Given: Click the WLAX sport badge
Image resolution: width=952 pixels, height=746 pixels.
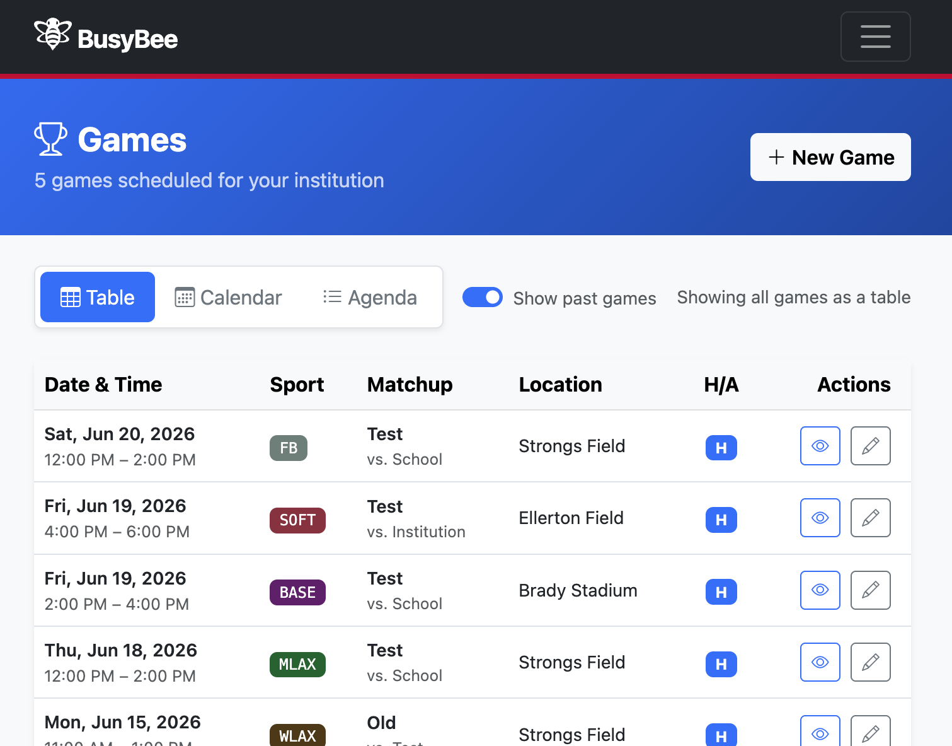Looking at the screenshot, I should pyautogui.click(x=297, y=735).
